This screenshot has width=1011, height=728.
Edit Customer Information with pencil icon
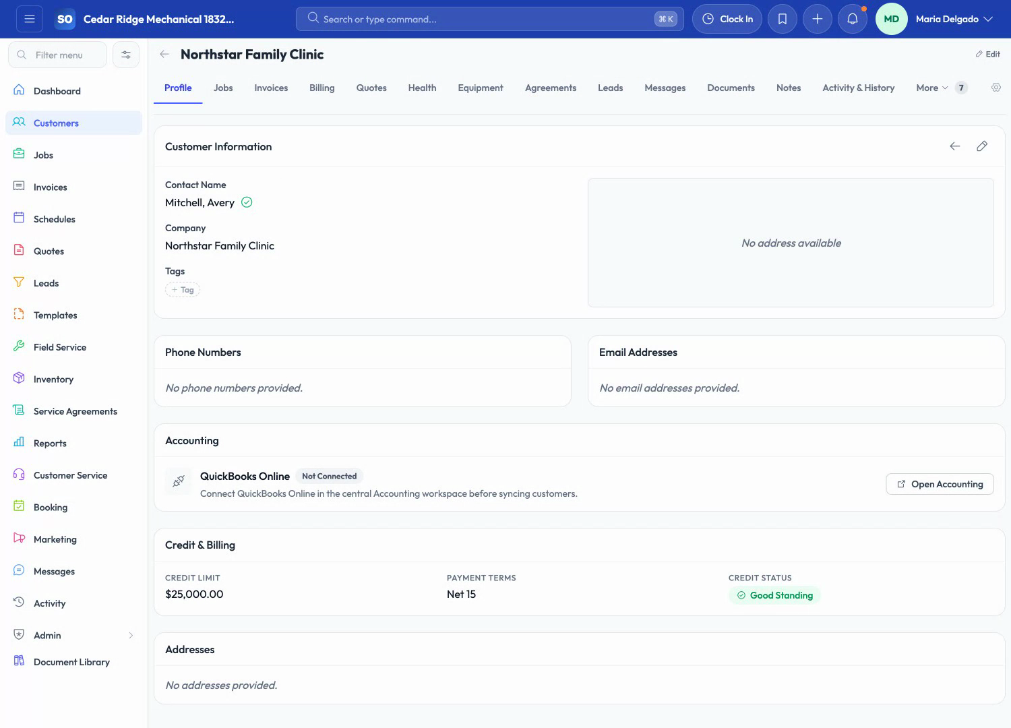[x=982, y=146]
